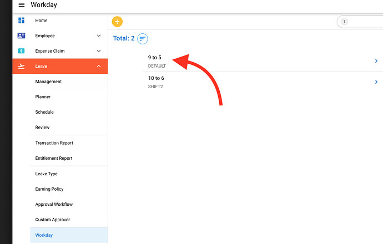Collapse the Leave menu chevron

coord(99,66)
